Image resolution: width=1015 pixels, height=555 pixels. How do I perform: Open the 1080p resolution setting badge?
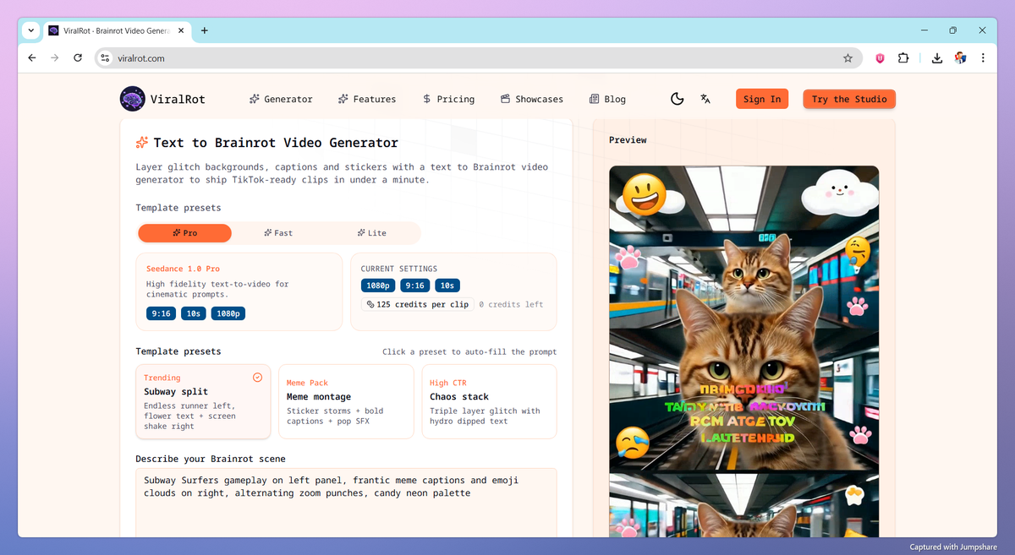(377, 286)
